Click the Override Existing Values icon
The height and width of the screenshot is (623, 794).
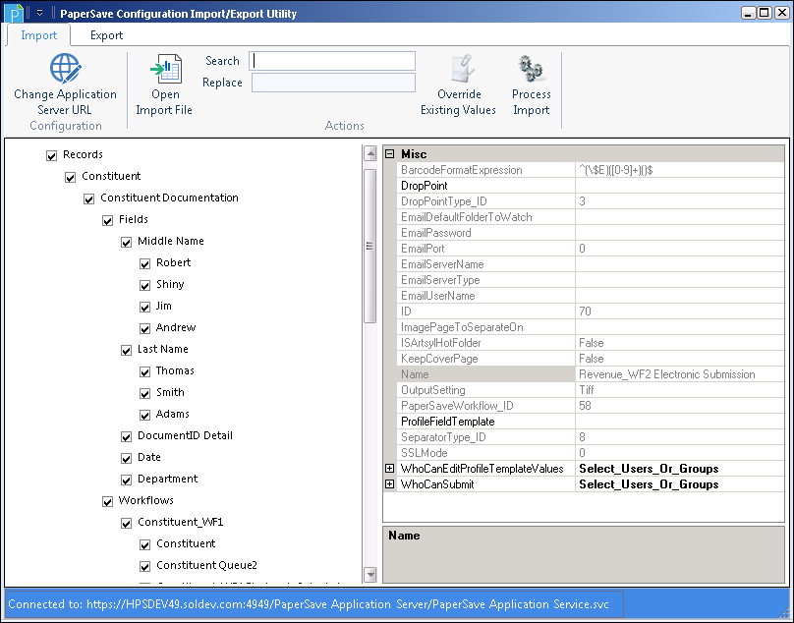coord(461,69)
